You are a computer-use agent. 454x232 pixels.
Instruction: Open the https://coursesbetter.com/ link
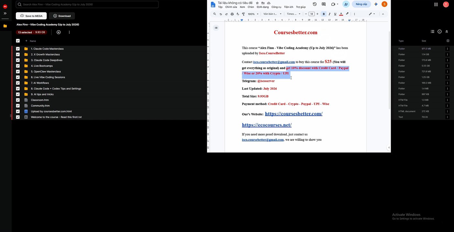pyautogui.click(x=294, y=114)
